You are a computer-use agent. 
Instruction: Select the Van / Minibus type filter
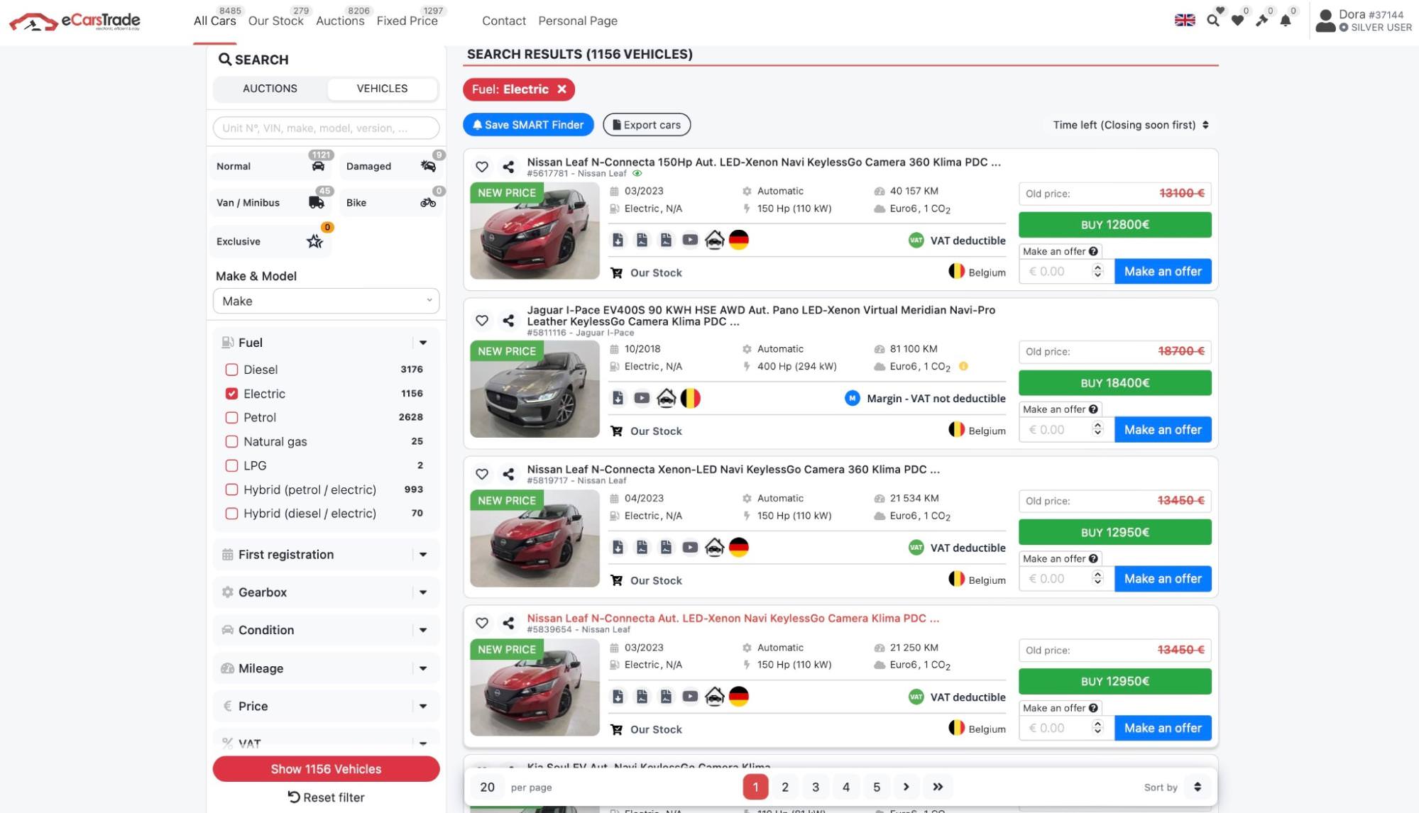271,202
